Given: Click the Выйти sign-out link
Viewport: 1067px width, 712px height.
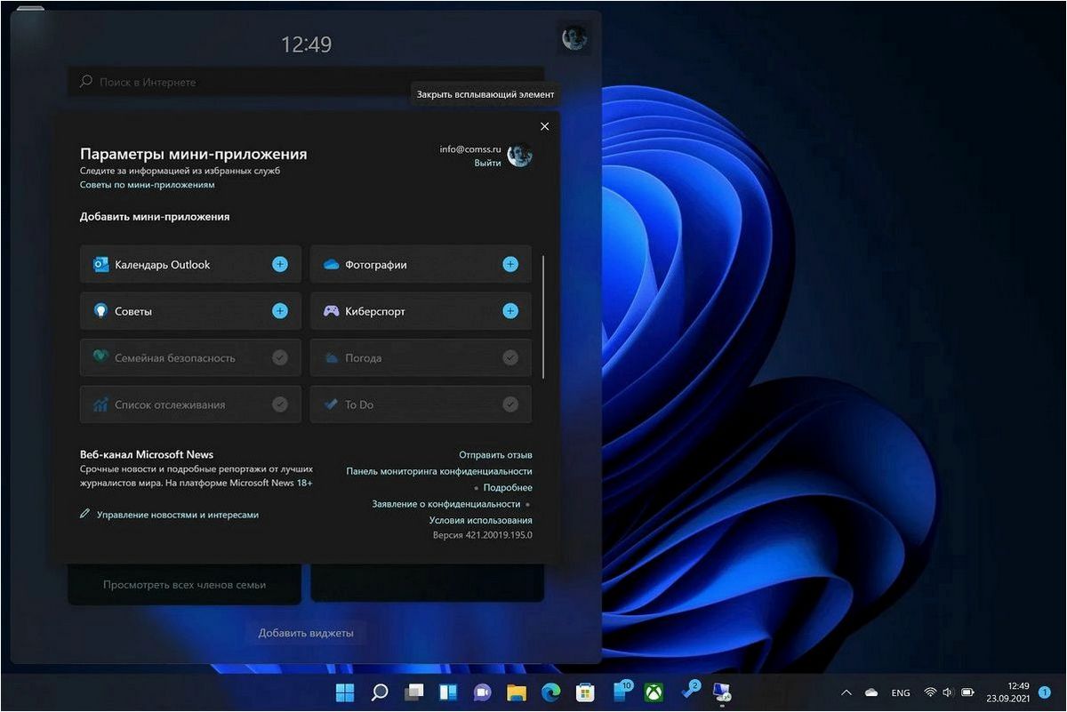Looking at the screenshot, I should [487, 163].
